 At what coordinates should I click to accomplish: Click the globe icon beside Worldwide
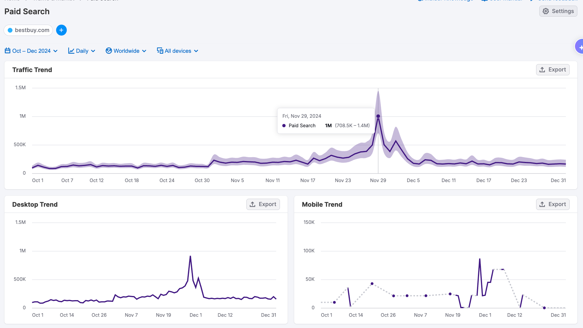[109, 51]
